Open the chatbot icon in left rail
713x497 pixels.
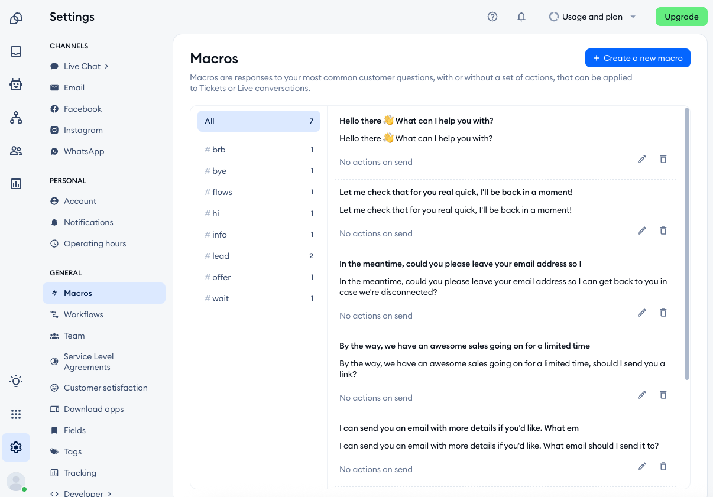pos(16,85)
